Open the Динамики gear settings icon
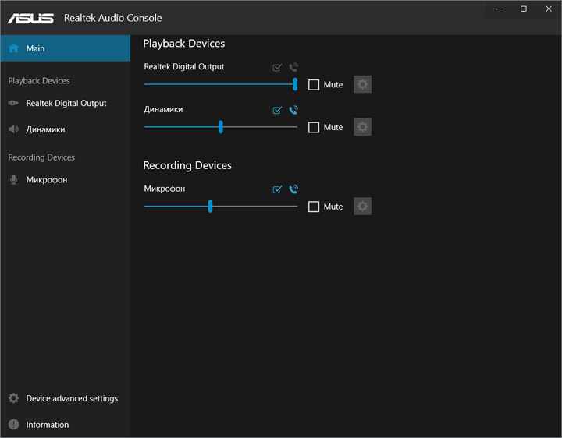 click(x=362, y=127)
